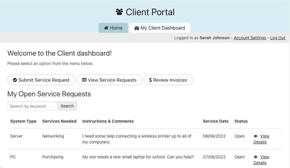
Task: Open the My Client Dashboard tab
Action: (160, 28)
